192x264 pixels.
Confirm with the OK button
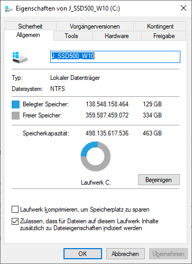tap(83, 254)
